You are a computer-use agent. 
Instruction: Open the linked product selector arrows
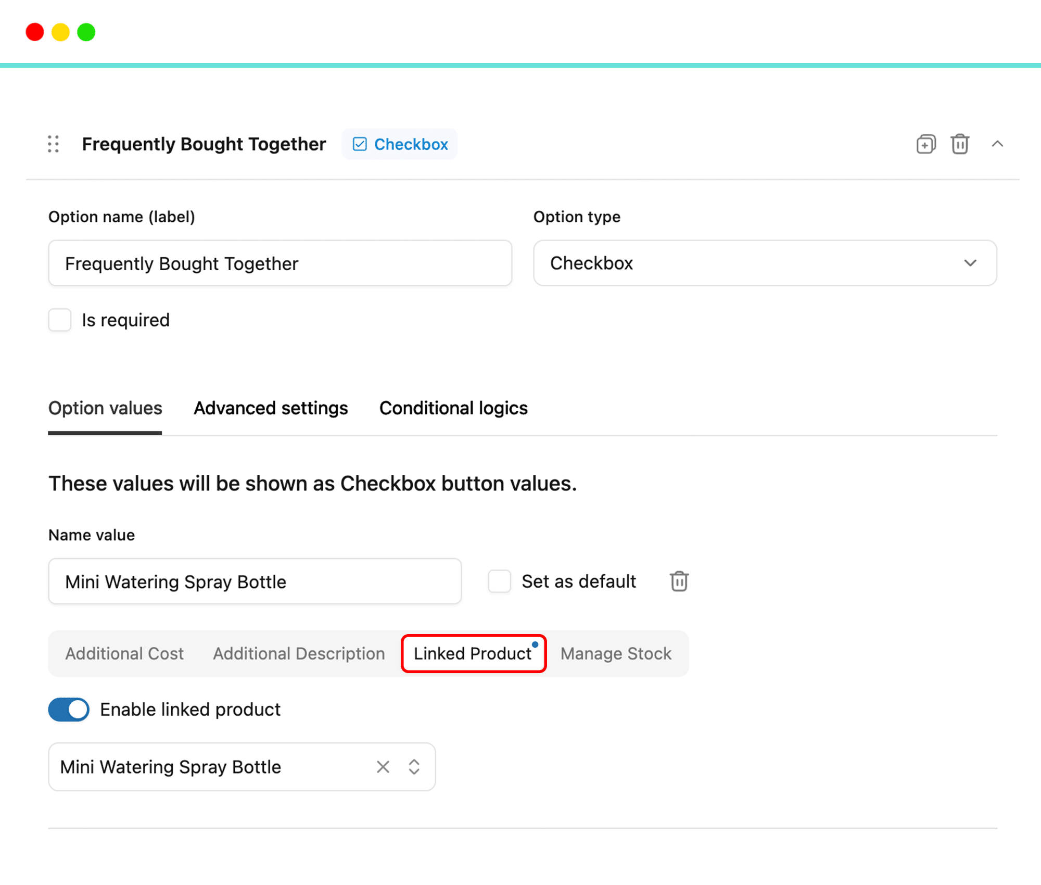point(414,767)
